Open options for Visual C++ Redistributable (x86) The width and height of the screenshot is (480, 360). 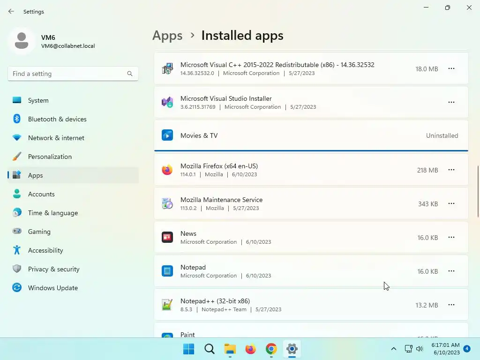[451, 68]
